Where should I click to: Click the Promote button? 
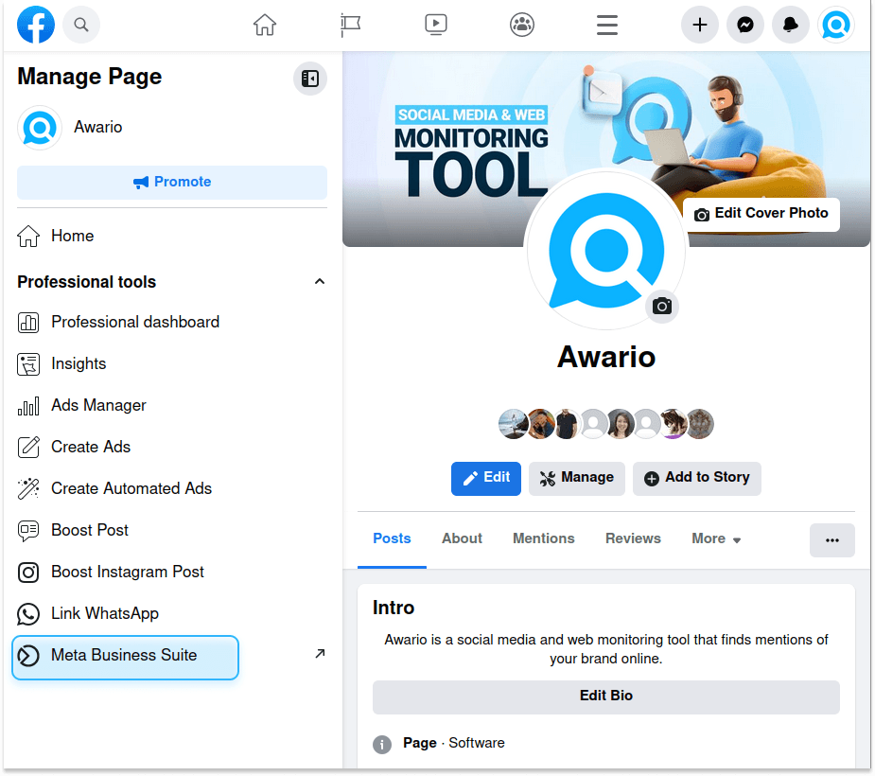click(x=171, y=182)
